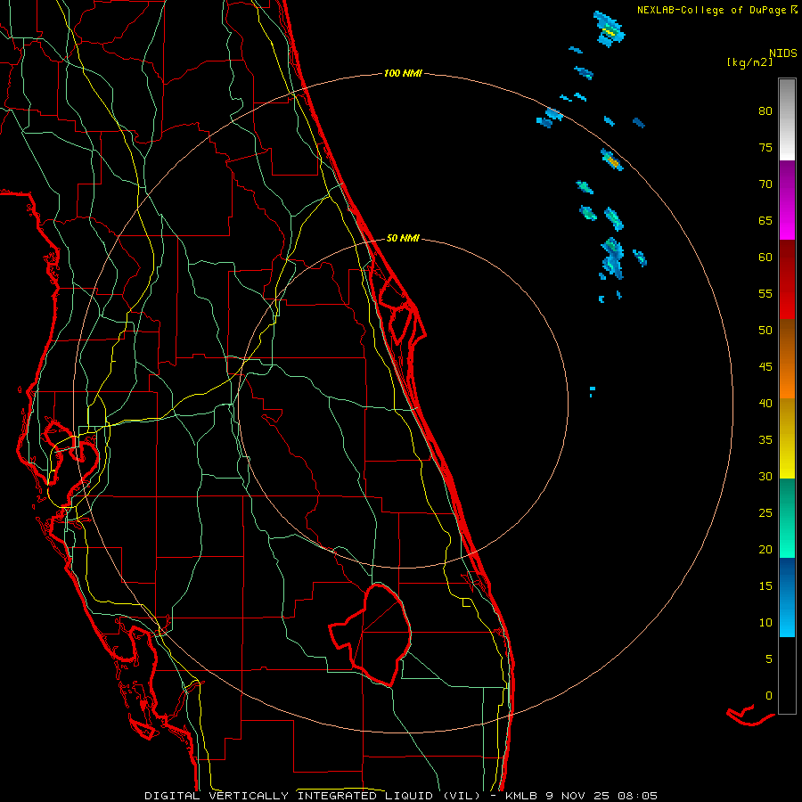Click the green-teal segment of color bar
The height and width of the screenshot is (802, 802).
pos(787,518)
